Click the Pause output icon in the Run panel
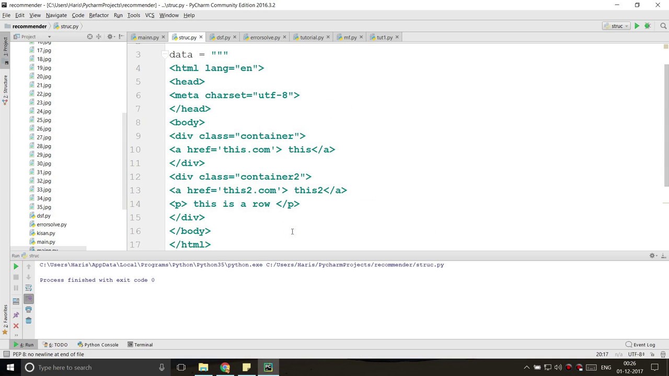 16,288
